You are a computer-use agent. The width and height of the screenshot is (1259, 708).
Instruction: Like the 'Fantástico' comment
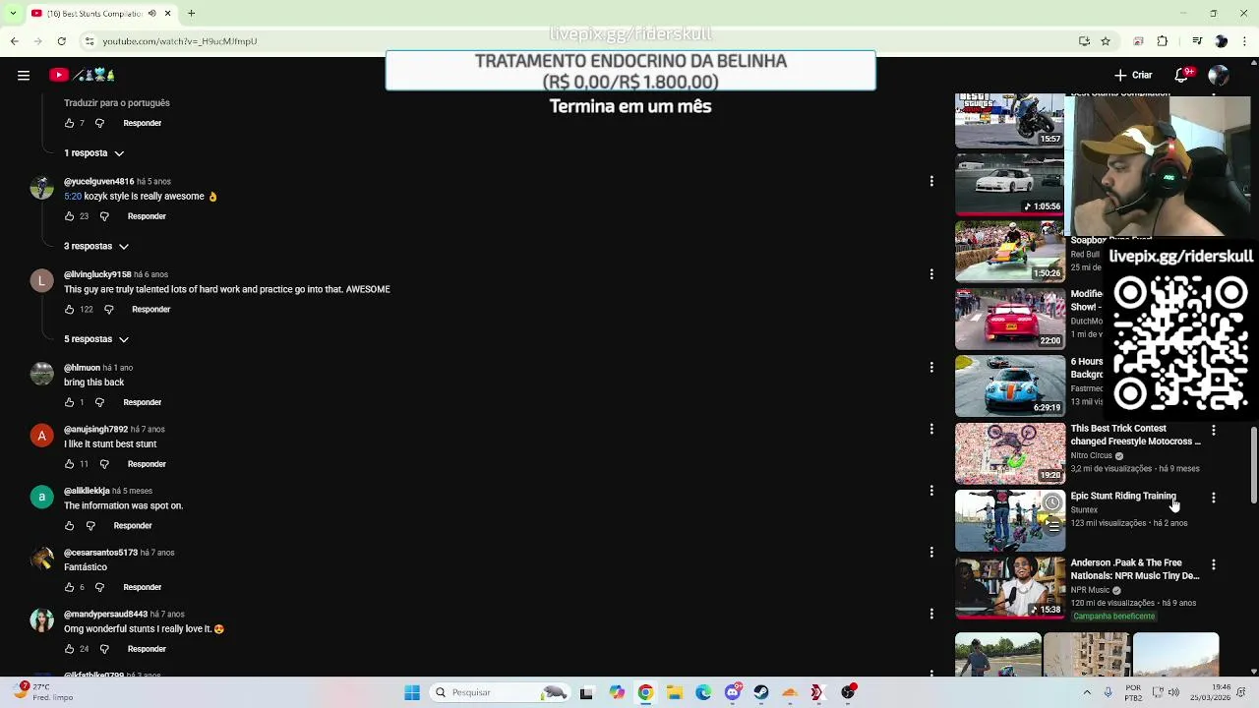(x=69, y=588)
